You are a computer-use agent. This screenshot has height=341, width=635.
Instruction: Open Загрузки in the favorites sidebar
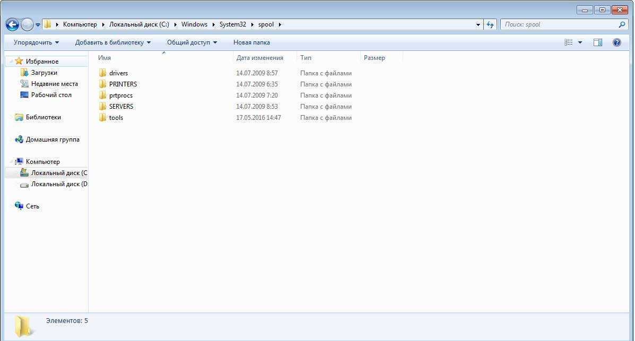(44, 73)
